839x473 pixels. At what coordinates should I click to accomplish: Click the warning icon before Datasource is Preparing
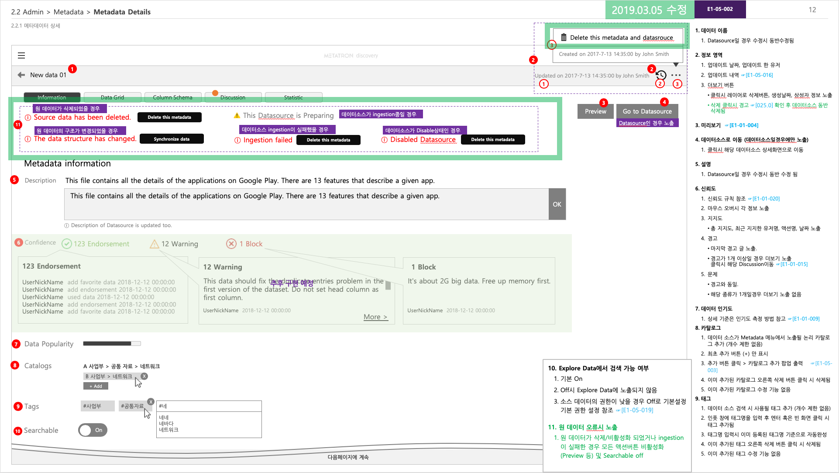click(236, 115)
